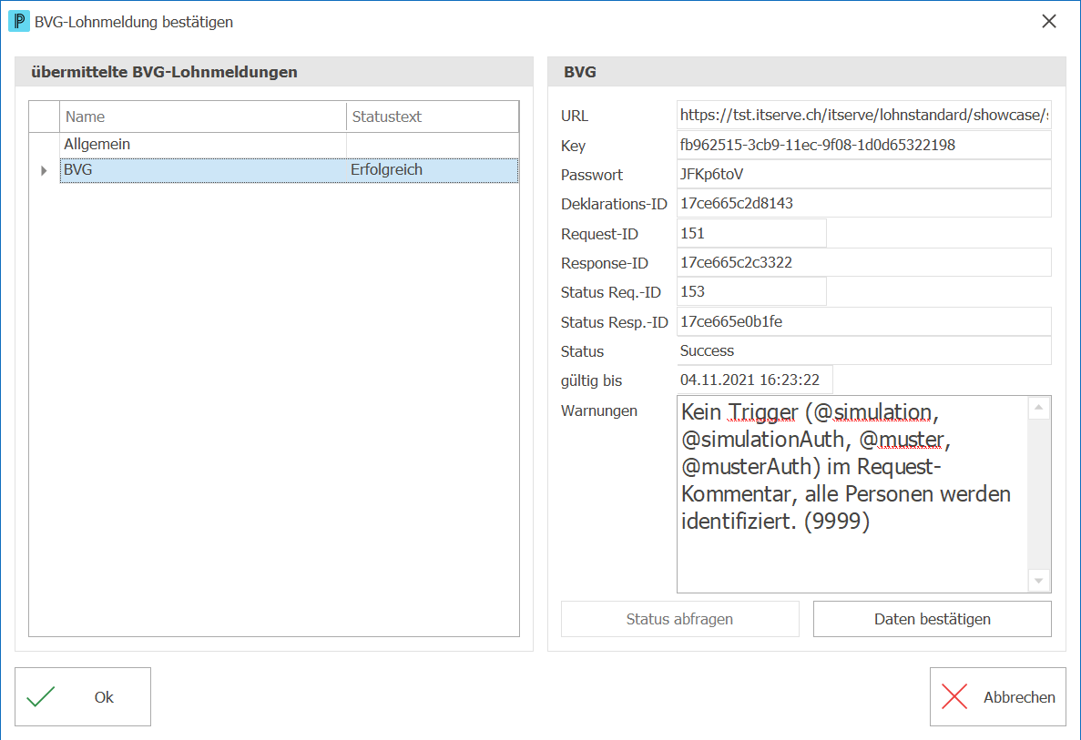Click the Passwort label
Viewport: 1081px width, 740px height.
[592, 175]
